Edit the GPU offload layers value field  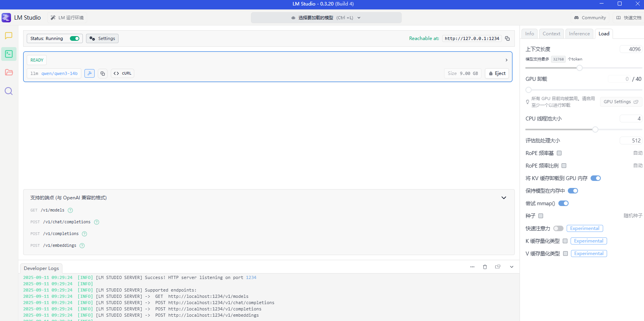(619, 79)
